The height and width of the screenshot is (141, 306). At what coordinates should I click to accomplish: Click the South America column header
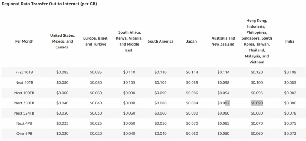point(160,41)
